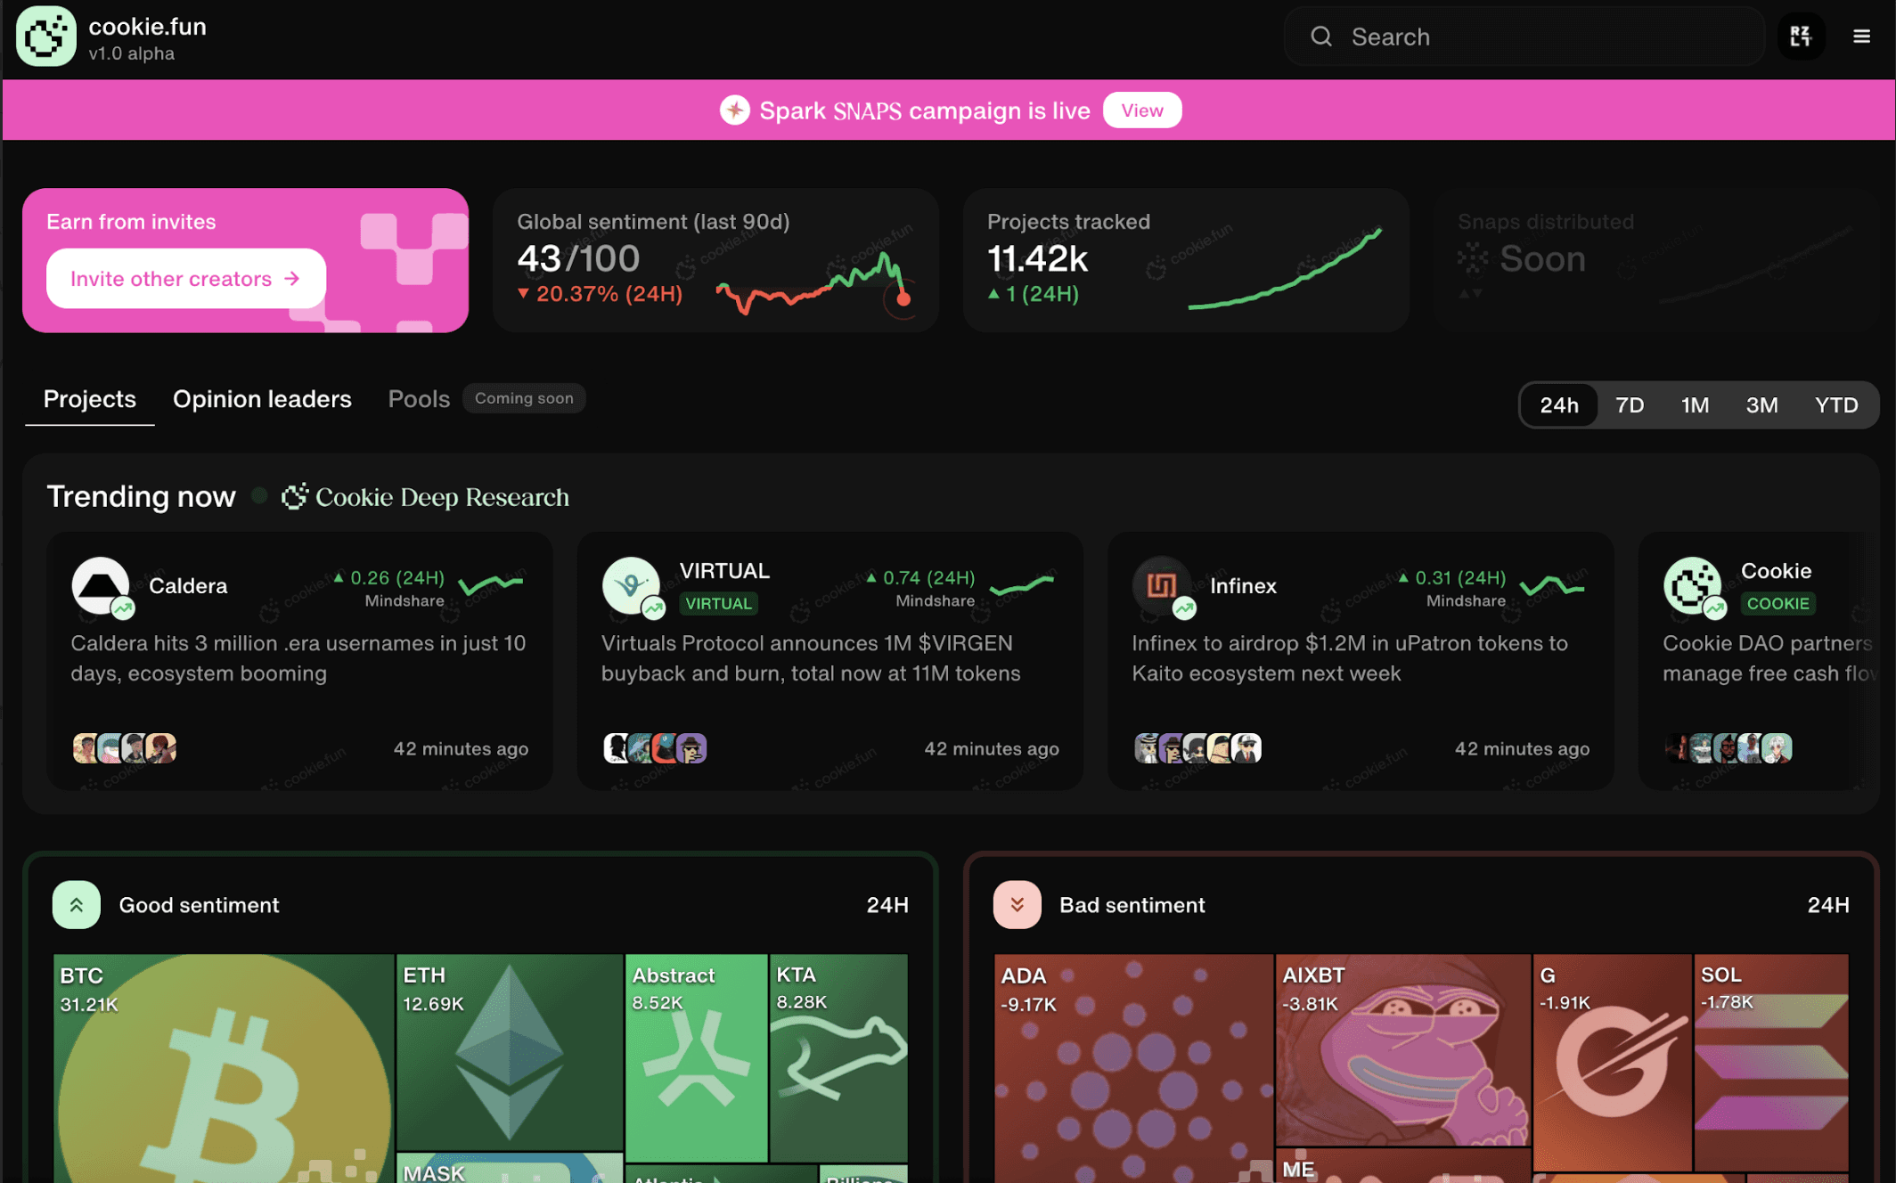The width and height of the screenshot is (1896, 1183).
Task: Open the hamburger menu icon
Action: 1861,37
